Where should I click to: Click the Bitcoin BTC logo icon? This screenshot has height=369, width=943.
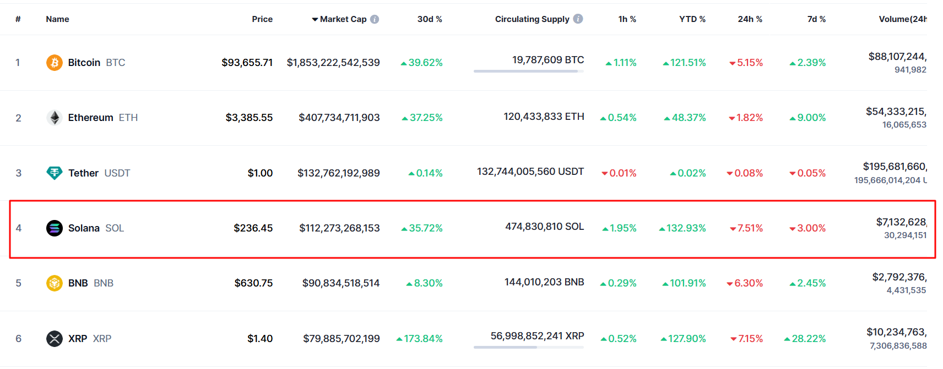pos(54,62)
